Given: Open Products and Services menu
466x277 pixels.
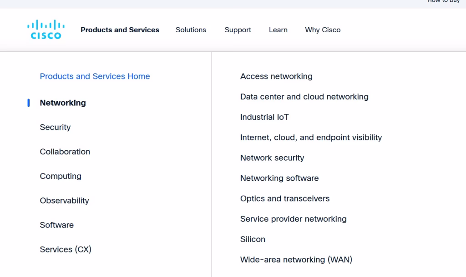Looking at the screenshot, I should (x=120, y=30).
